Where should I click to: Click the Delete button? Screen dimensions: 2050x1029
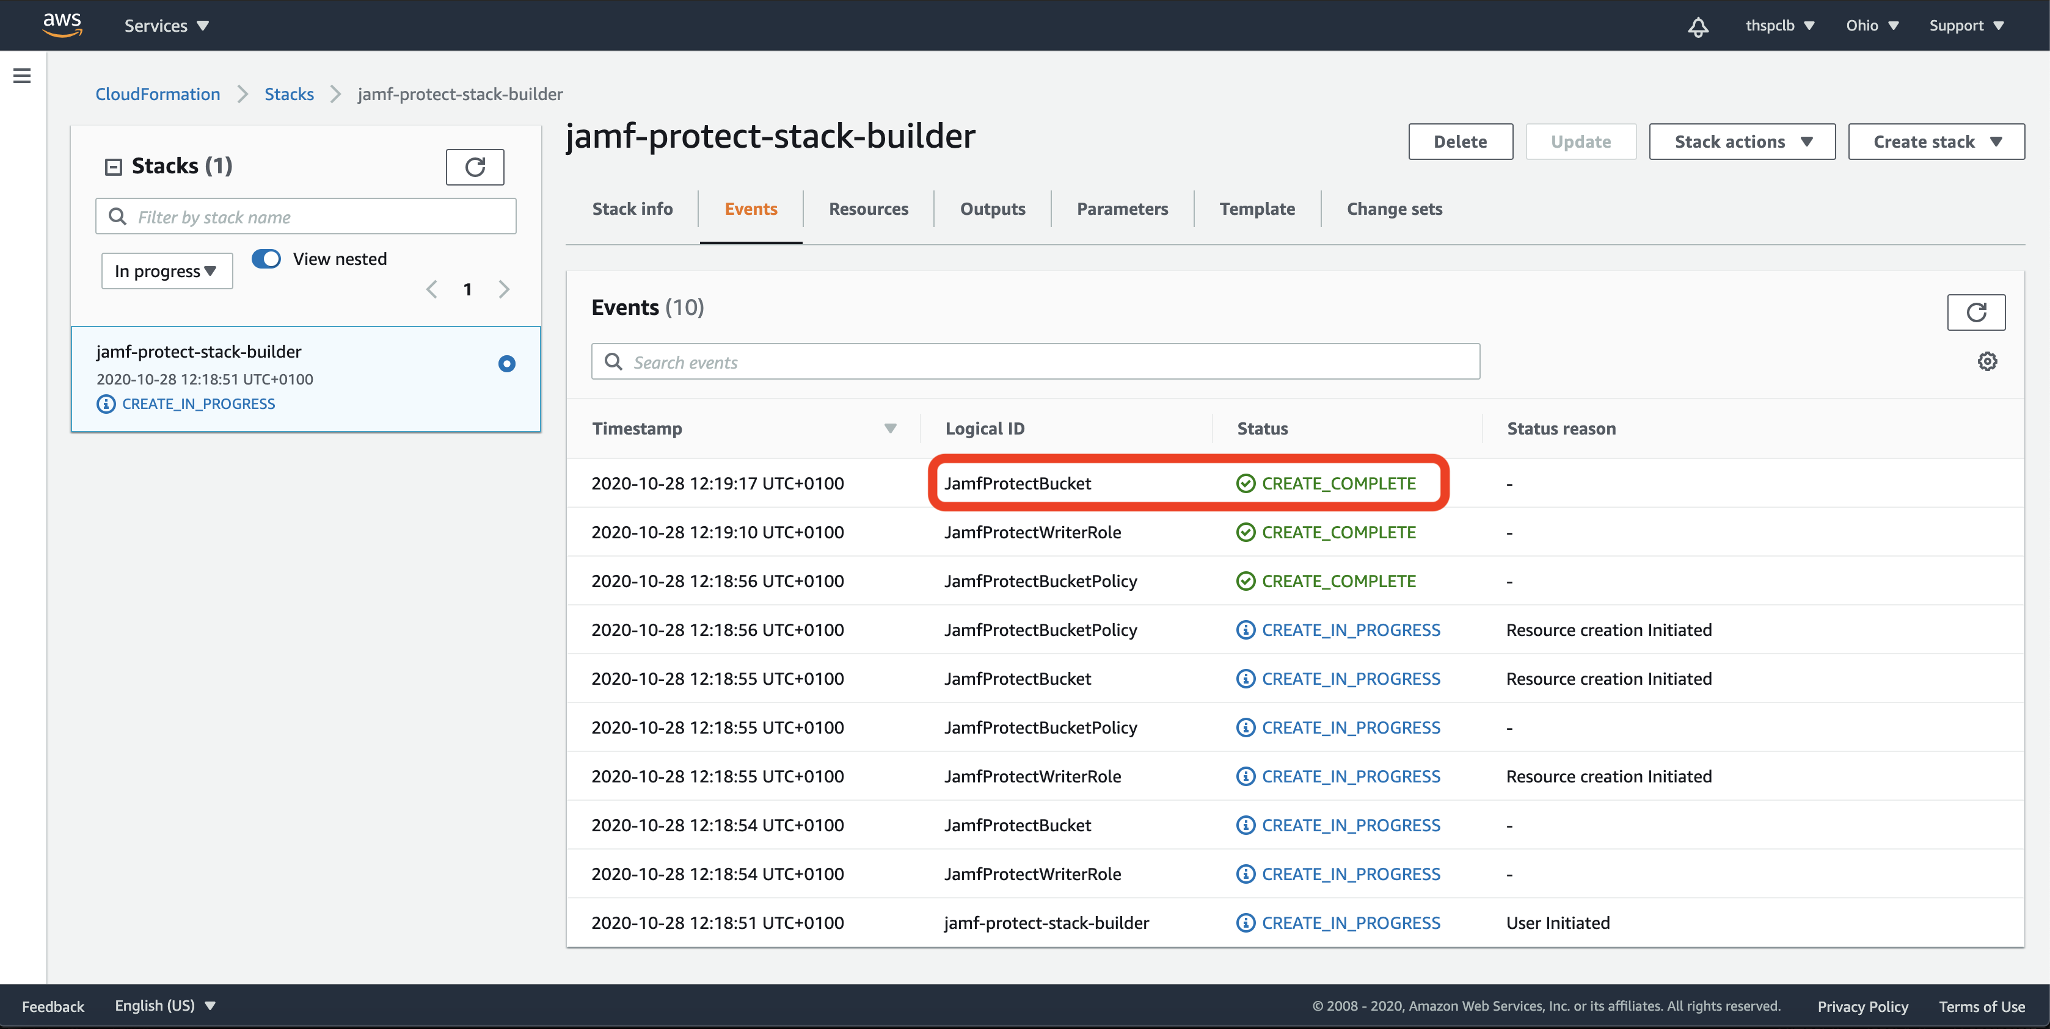(x=1461, y=142)
